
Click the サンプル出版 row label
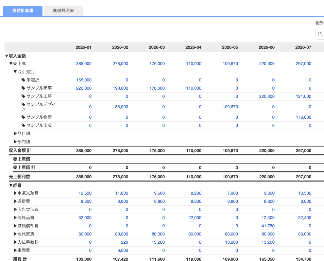click(x=39, y=126)
